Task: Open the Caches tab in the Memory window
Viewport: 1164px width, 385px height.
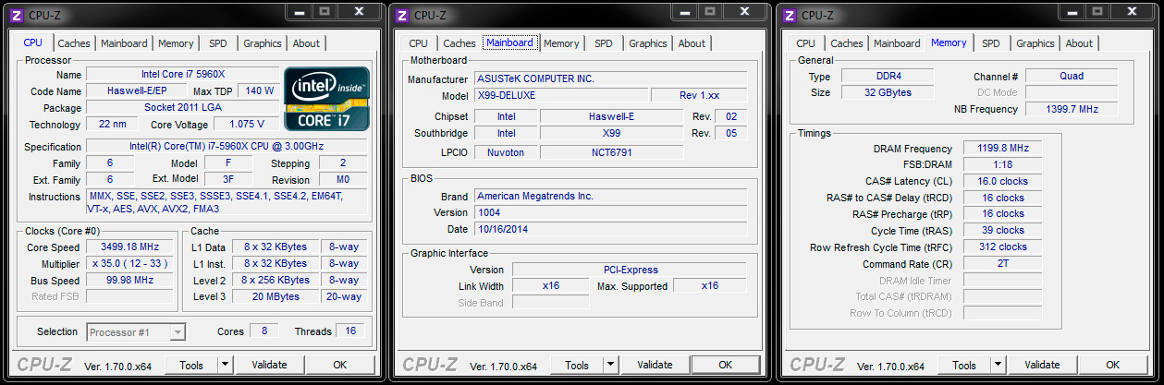Action: tap(847, 43)
